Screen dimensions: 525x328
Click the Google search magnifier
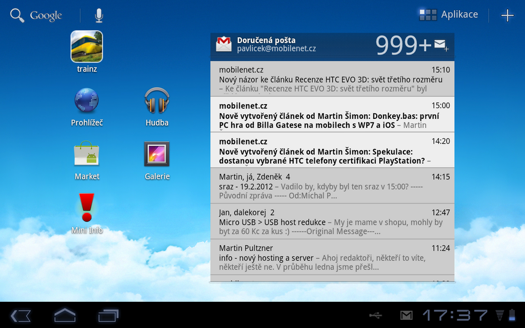16,14
